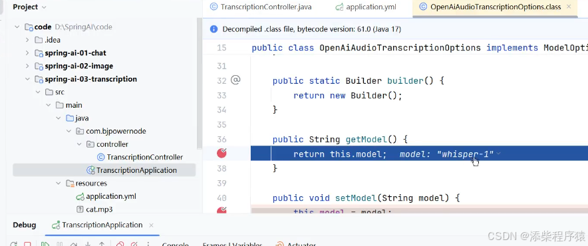Select TranscriptionApplication in project tree
This screenshot has width=588, height=246.
(136, 170)
